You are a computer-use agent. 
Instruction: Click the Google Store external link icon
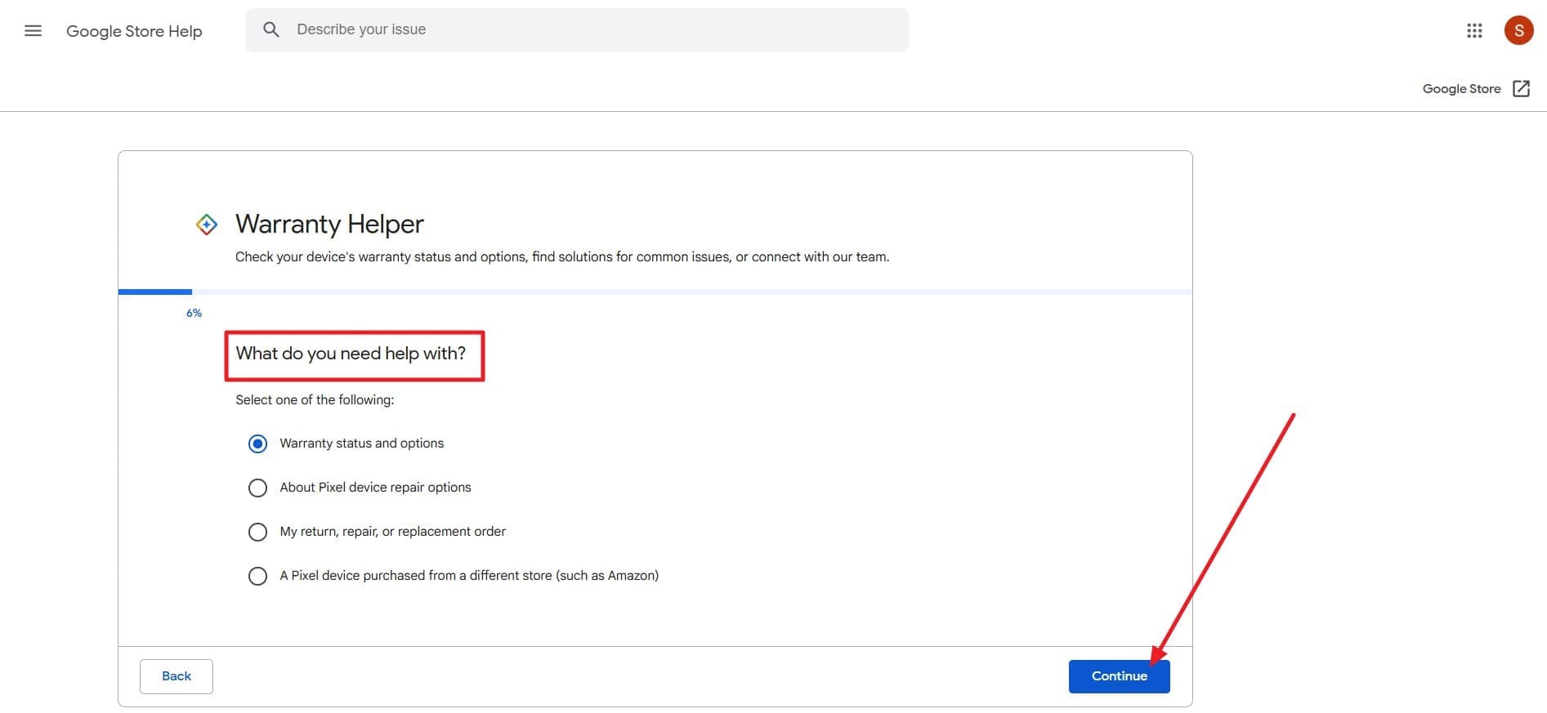tap(1521, 88)
